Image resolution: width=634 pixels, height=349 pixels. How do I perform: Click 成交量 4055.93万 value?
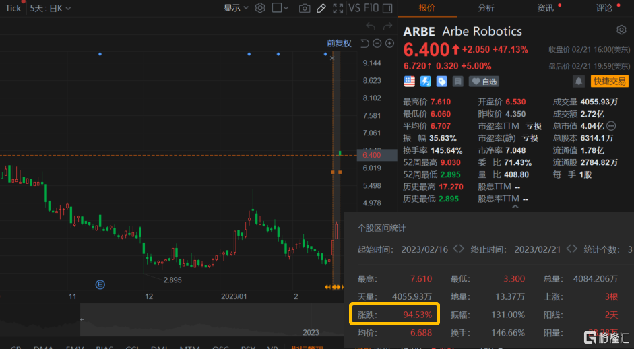click(599, 102)
